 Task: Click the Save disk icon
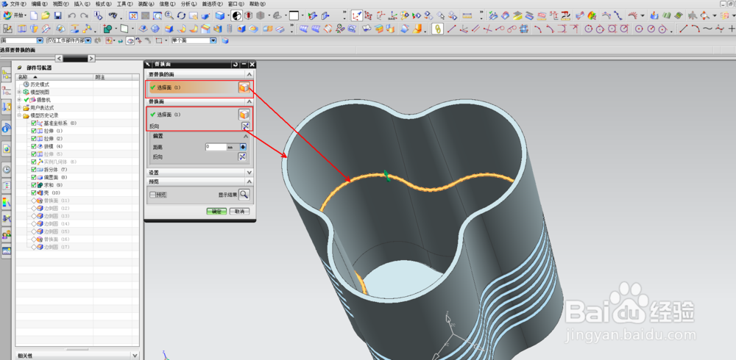pyautogui.click(x=57, y=15)
